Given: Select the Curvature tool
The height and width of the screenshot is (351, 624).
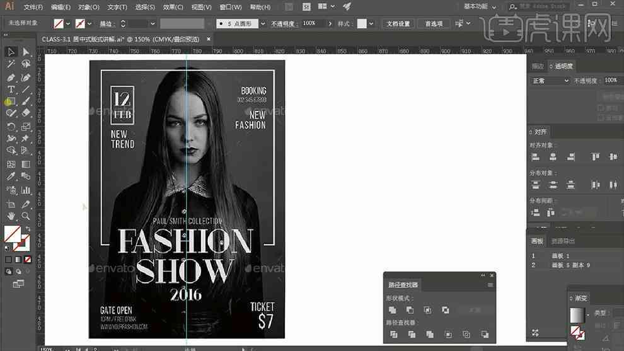Looking at the screenshot, I should coord(26,78).
